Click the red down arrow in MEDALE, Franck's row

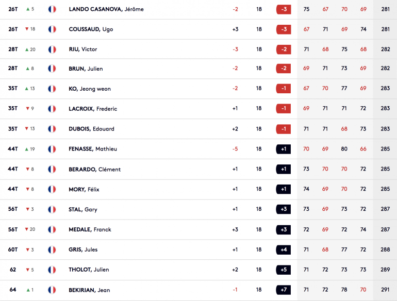pos(26,229)
